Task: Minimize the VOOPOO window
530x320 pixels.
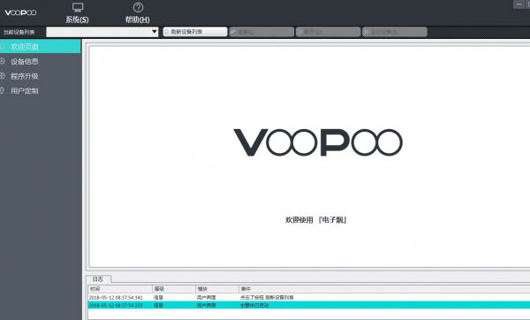Action: (519, 4)
